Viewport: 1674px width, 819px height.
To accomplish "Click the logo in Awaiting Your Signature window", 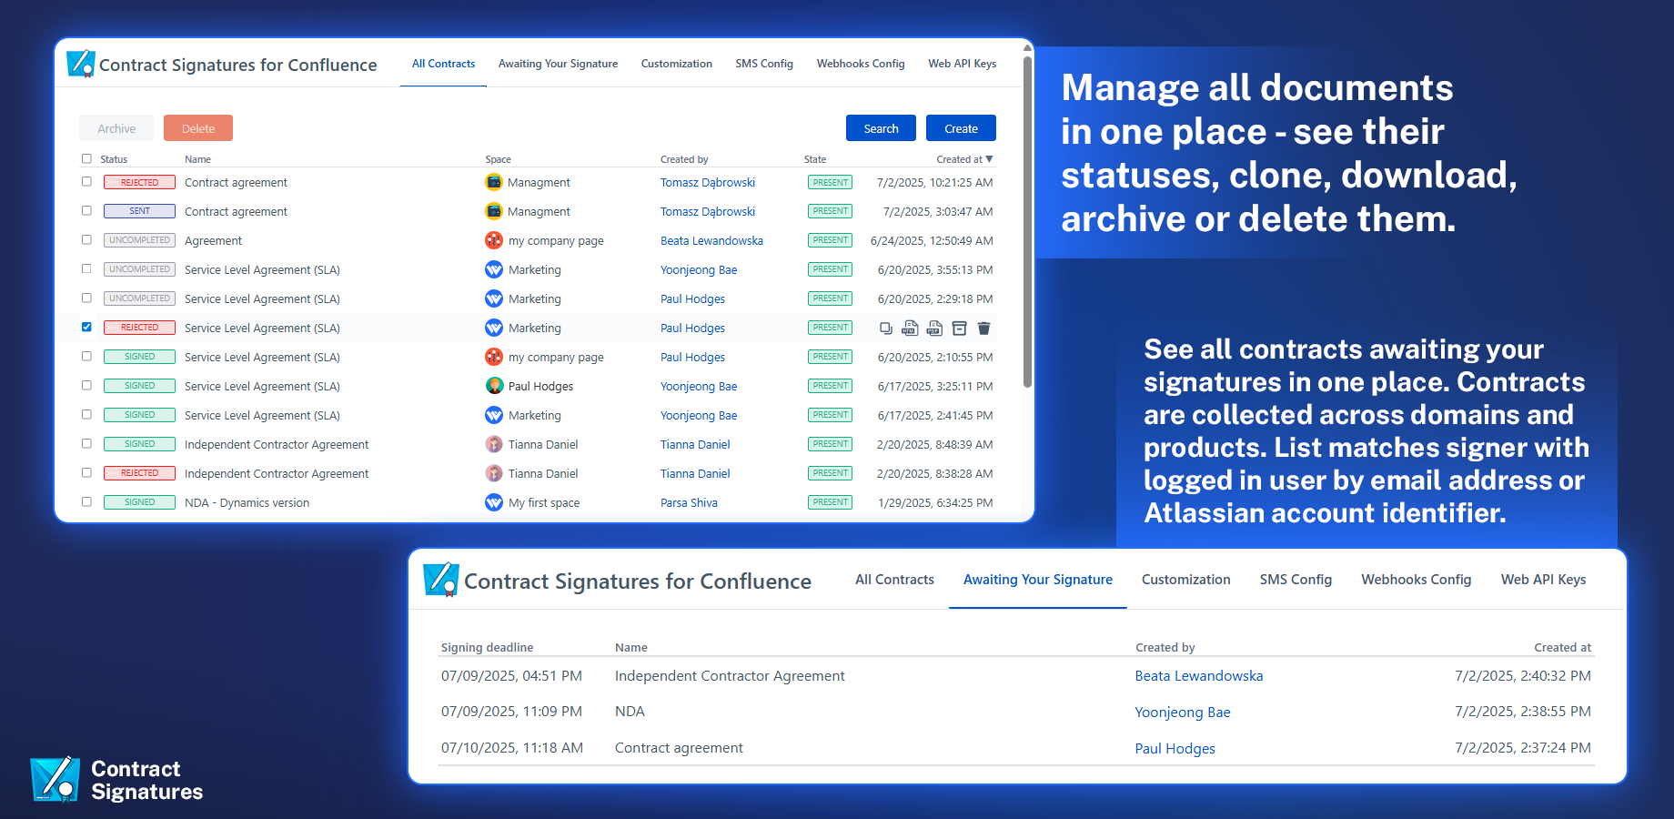I will (x=441, y=580).
